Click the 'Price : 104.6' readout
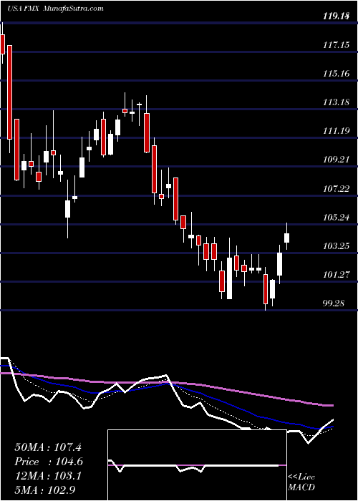358x501 pixels. (49, 462)
